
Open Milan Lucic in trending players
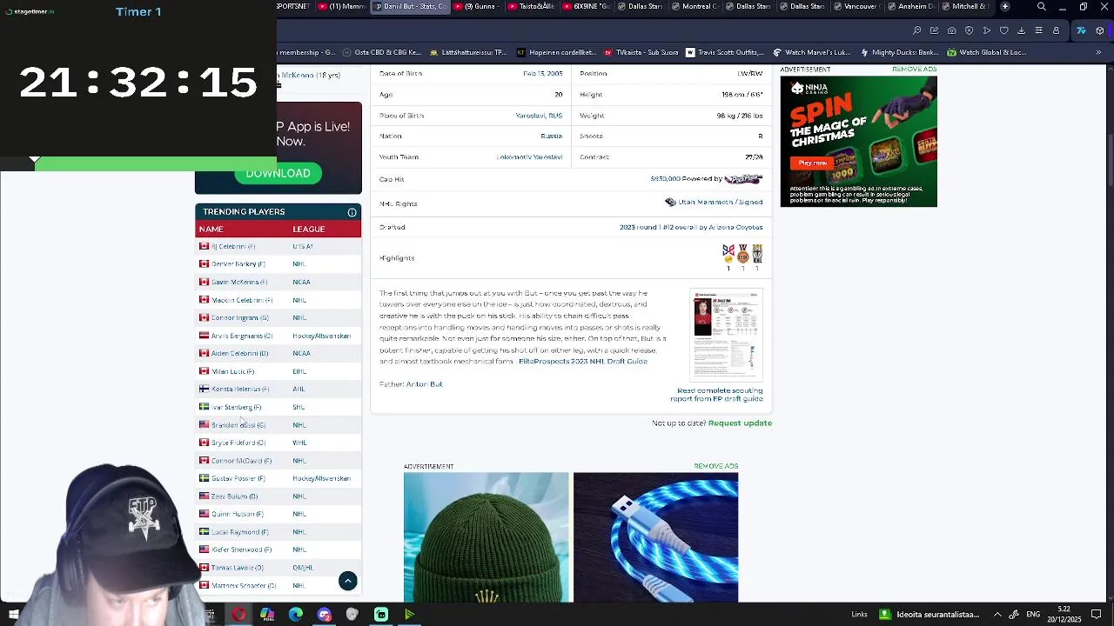232,371
